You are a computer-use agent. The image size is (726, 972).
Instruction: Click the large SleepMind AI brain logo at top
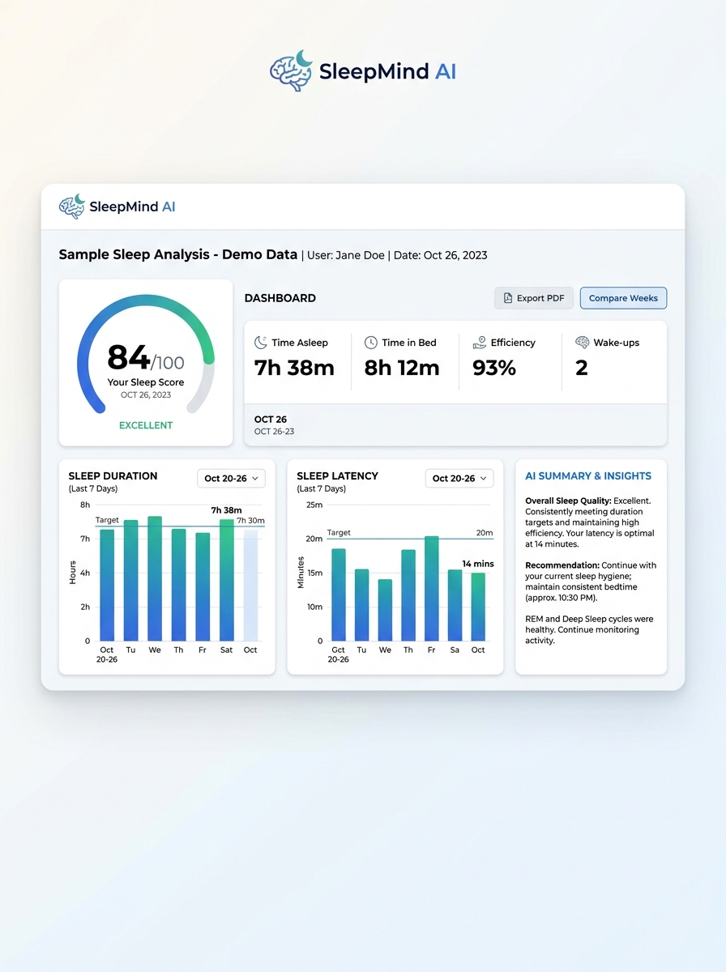point(291,70)
